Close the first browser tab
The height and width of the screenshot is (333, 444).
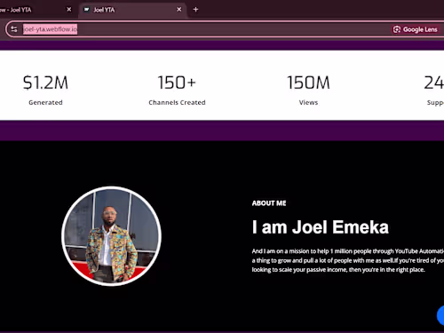coord(69,10)
